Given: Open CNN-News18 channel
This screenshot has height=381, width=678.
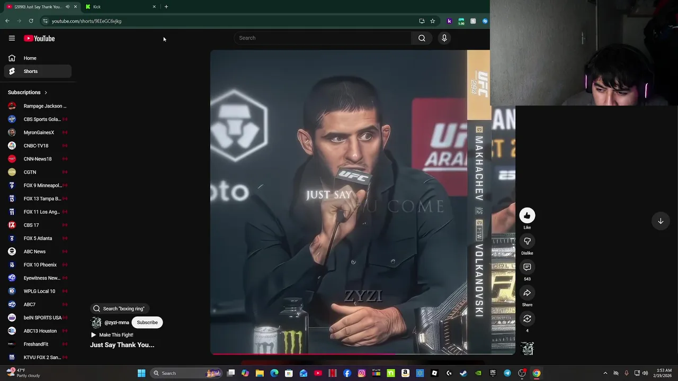Looking at the screenshot, I should (38, 159).
